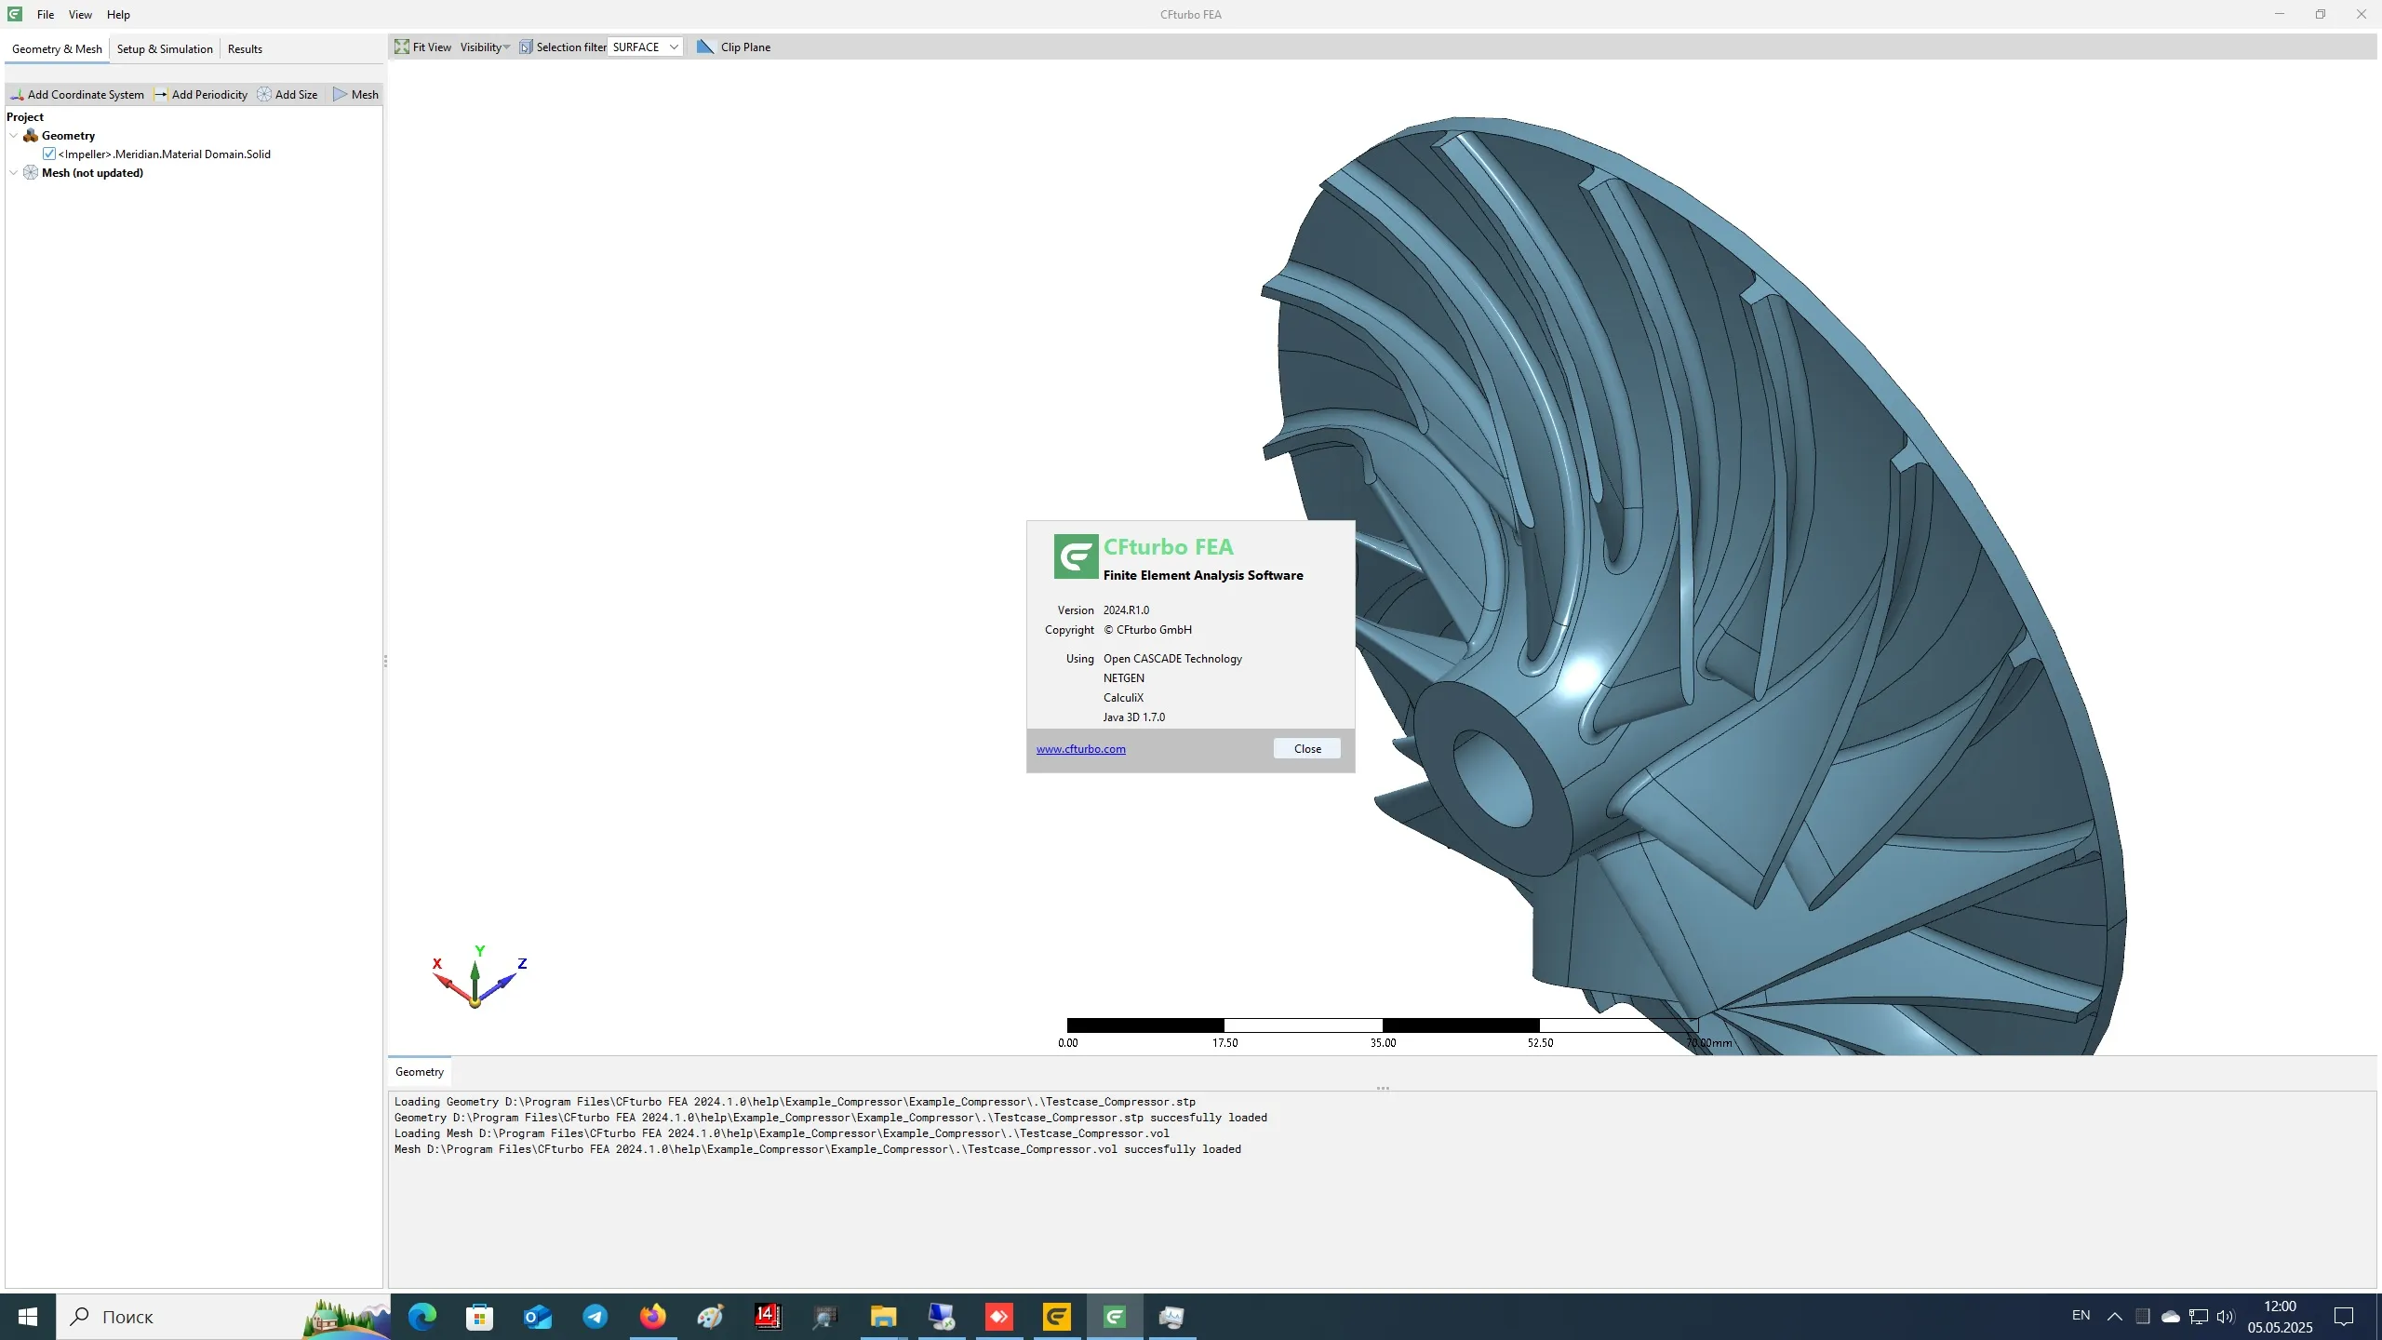
Task: Open the Visibility dropdown menu
Action: click(485, 47)
